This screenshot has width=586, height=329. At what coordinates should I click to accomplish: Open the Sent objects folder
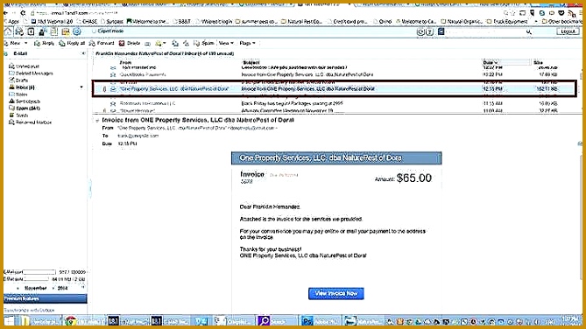(x=25, y=101)
